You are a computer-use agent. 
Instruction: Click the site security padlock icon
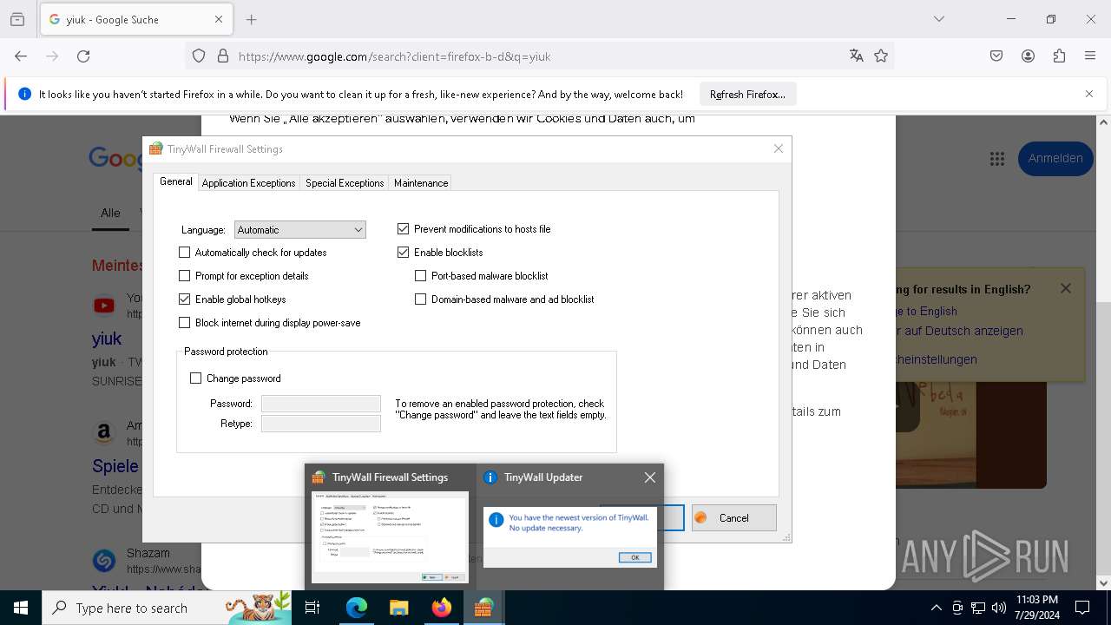[223, 56]
